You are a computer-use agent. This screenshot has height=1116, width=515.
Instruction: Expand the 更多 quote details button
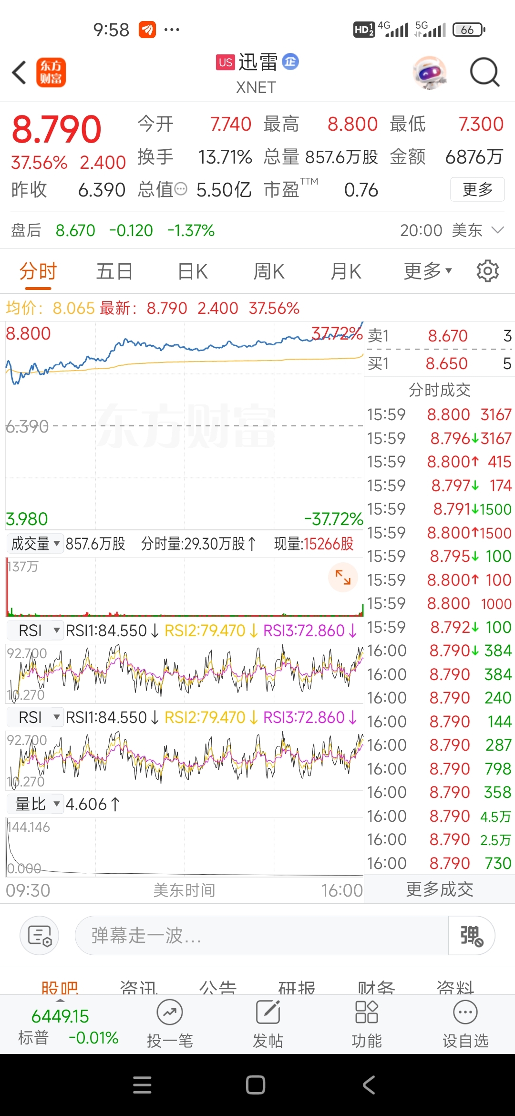[477, 189]
